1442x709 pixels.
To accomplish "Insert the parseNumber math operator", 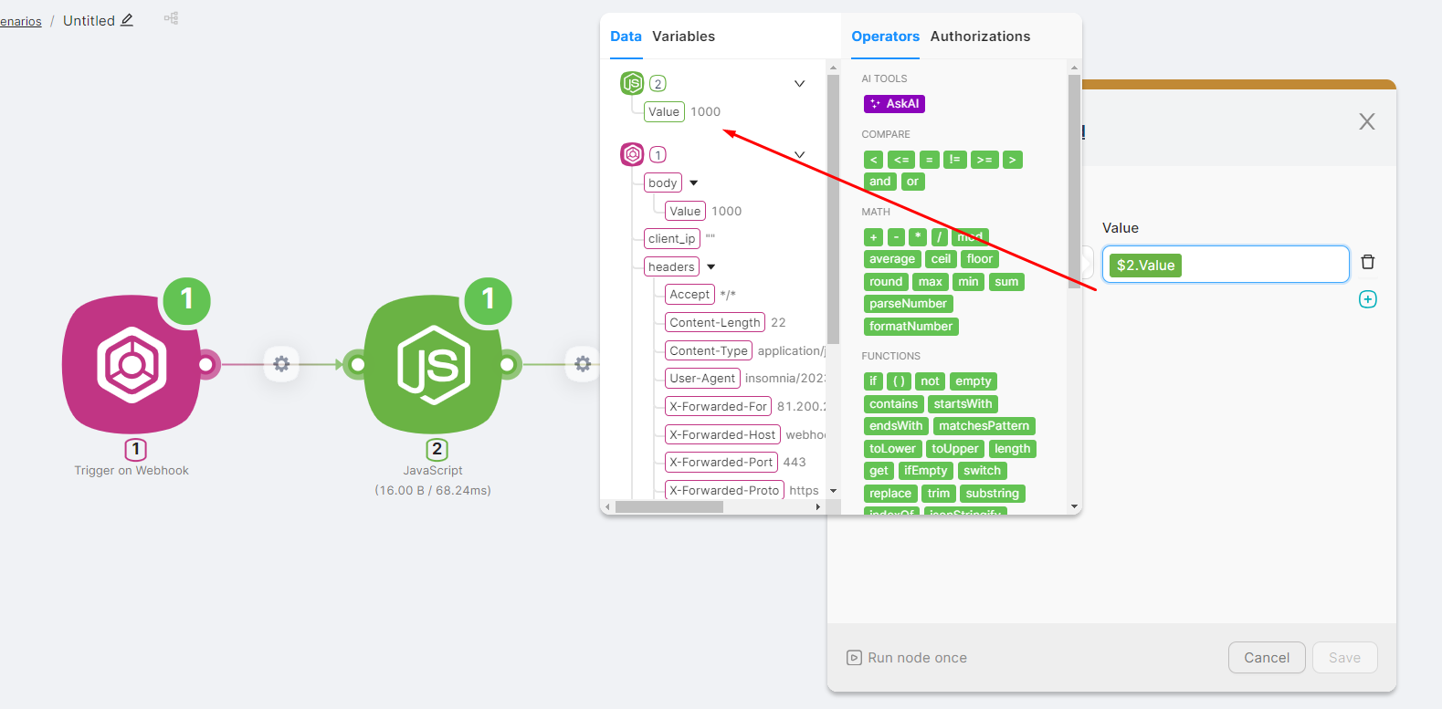I will click(908, 304).
